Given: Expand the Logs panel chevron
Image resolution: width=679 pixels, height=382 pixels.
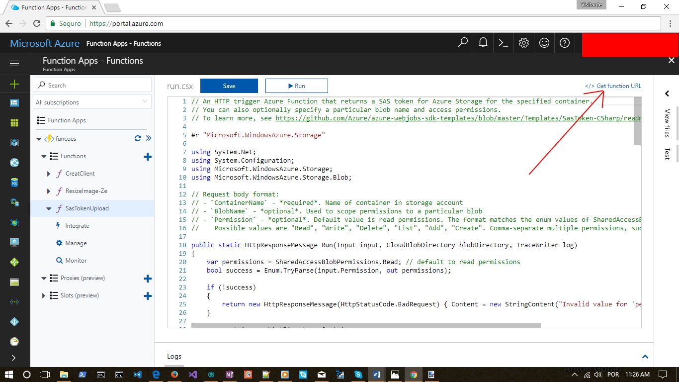Looking at the screenshot, I should coord(645,357).
